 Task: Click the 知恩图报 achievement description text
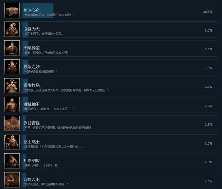(43, 165)
